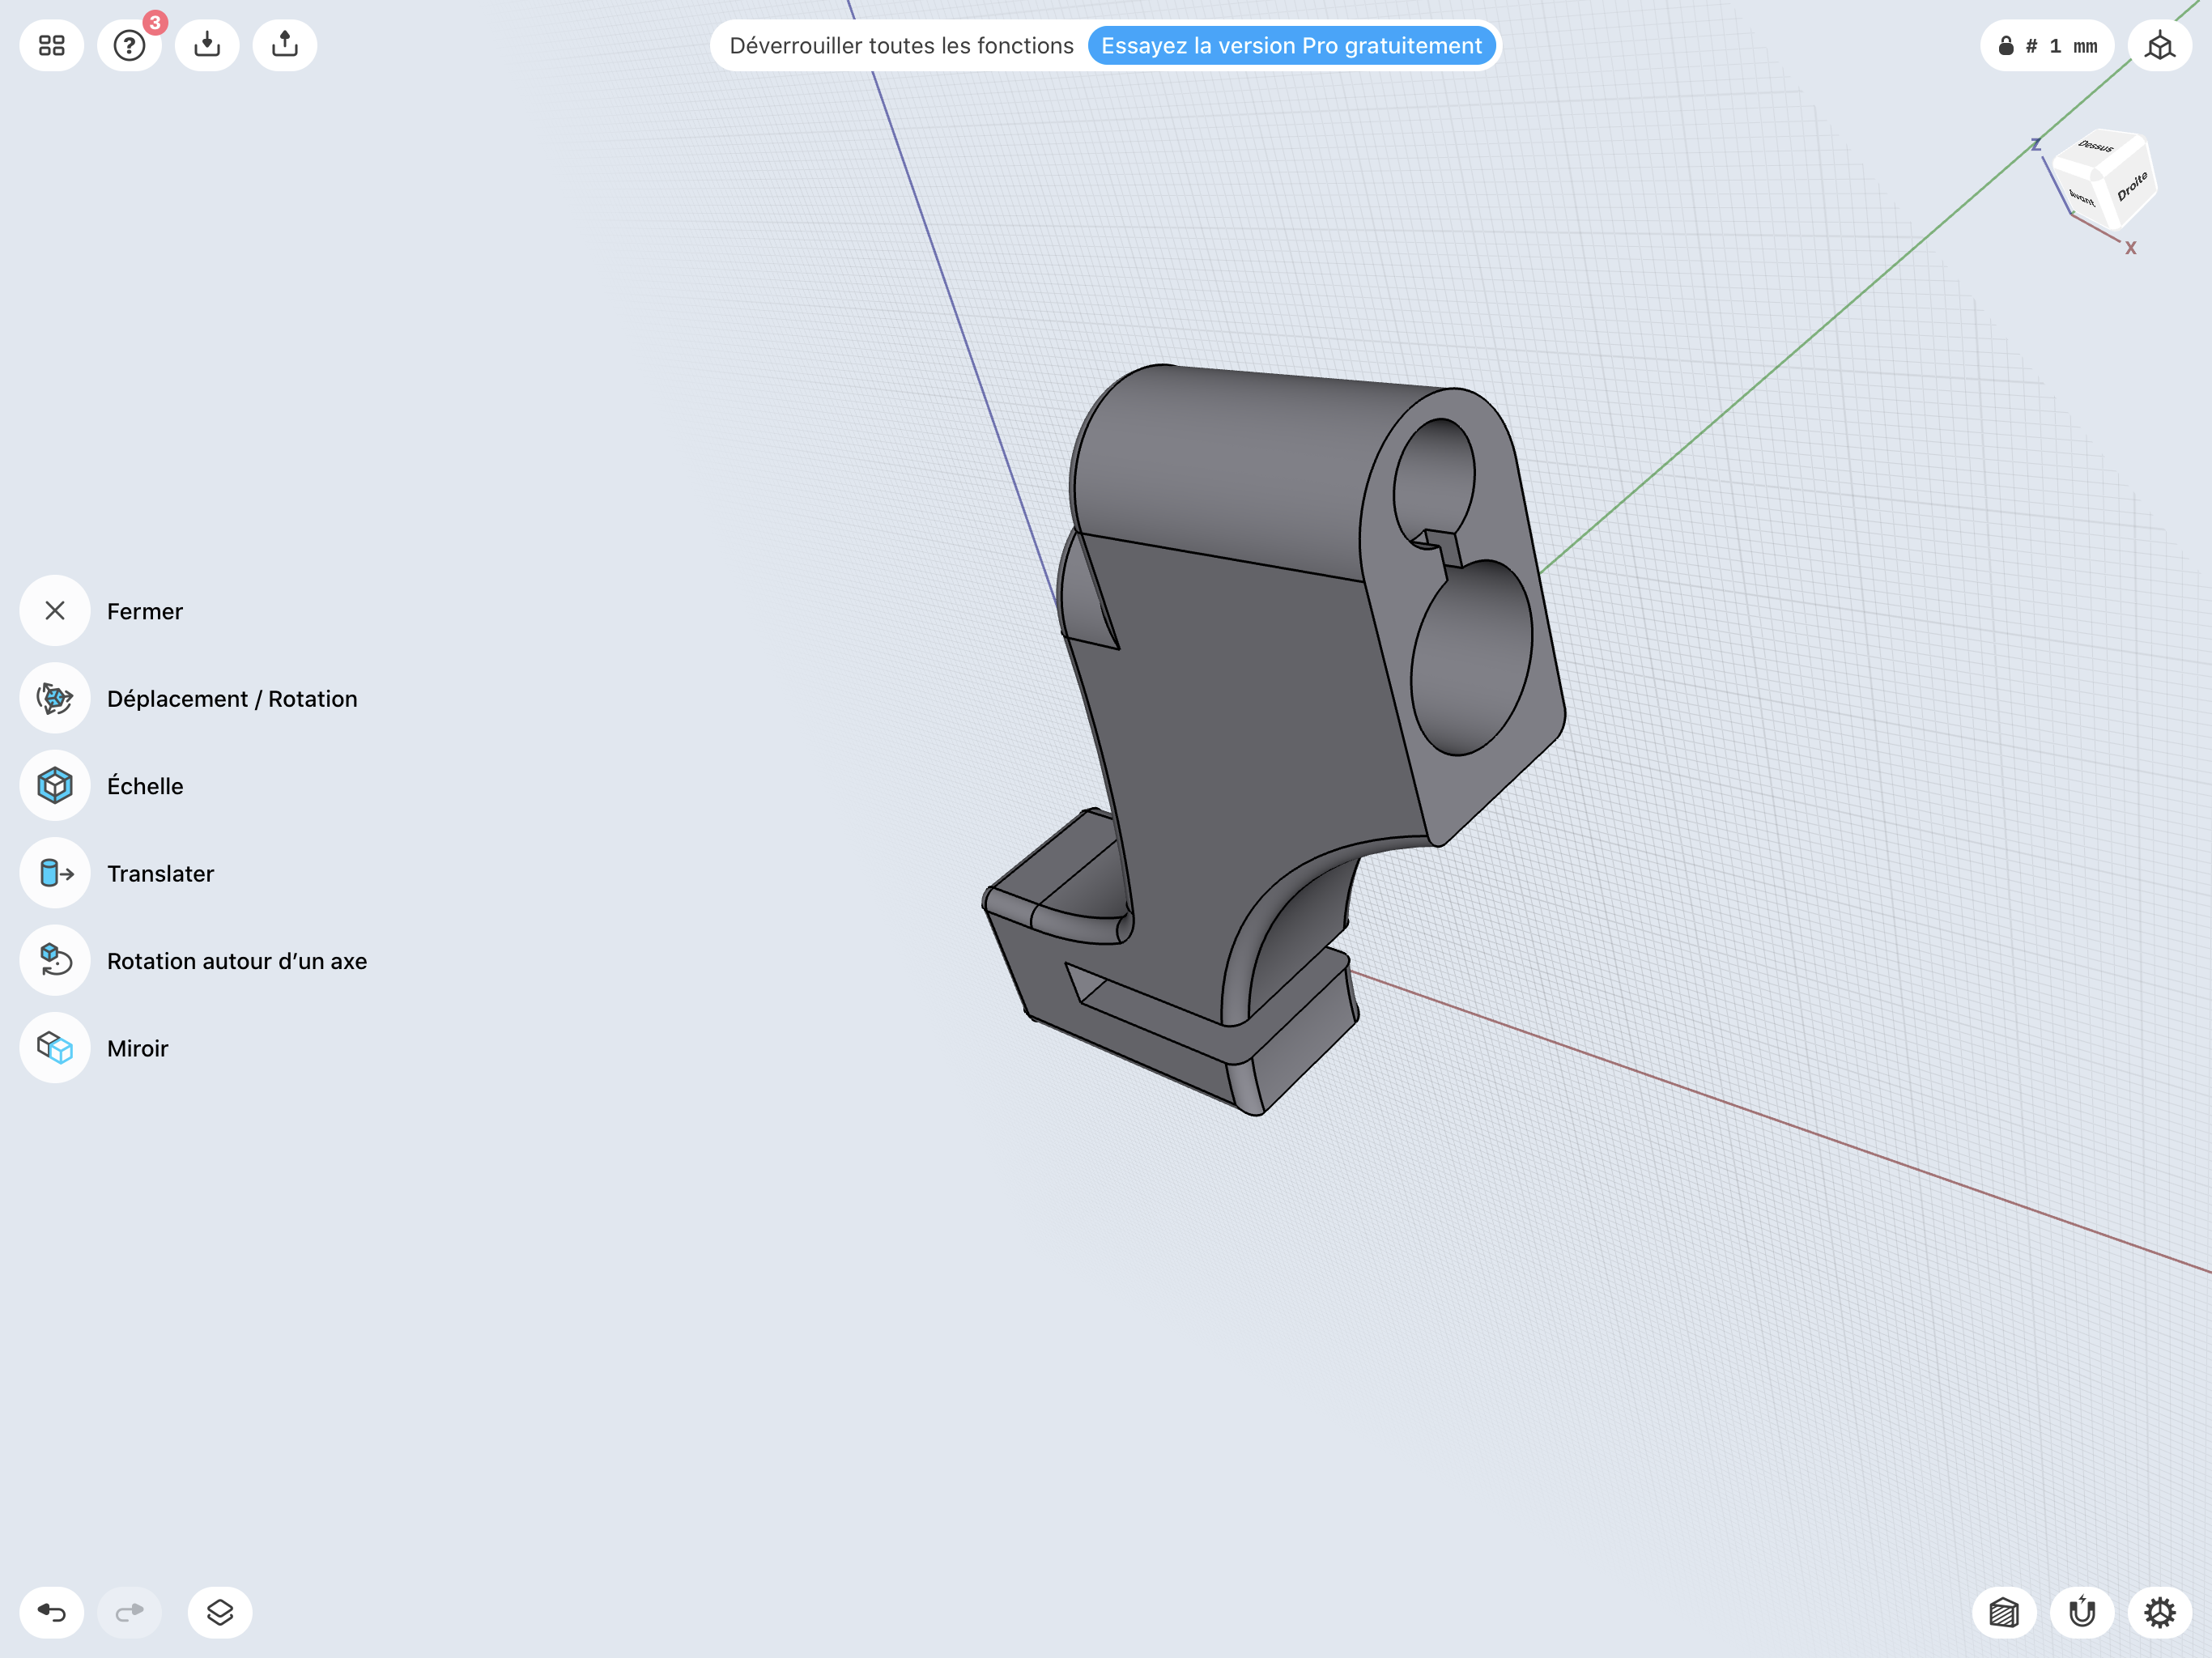Select the Dessus face of view cube
Viewport: 2212px width, 1658px height.
(2097, 147)
